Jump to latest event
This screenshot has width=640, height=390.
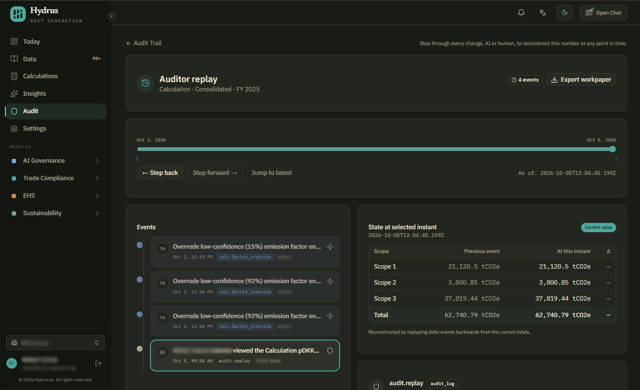272,173
